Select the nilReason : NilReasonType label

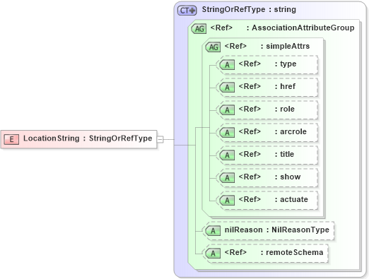[277, 230]
